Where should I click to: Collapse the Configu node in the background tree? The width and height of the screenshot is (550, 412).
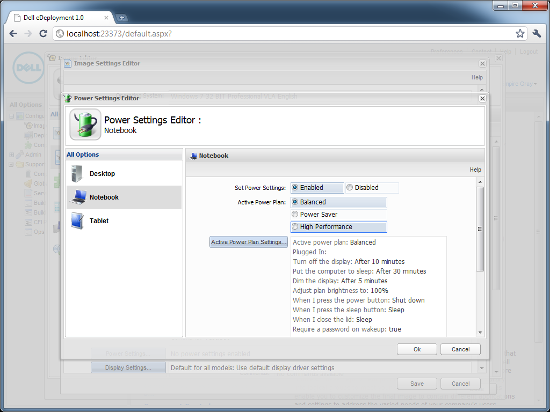(x=12, y=116)
